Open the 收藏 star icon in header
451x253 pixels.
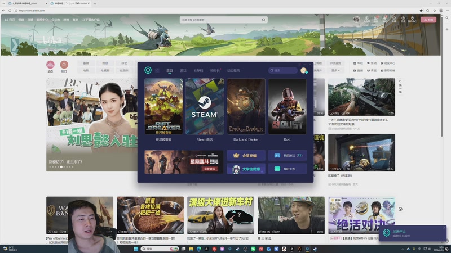click(394, 18)
